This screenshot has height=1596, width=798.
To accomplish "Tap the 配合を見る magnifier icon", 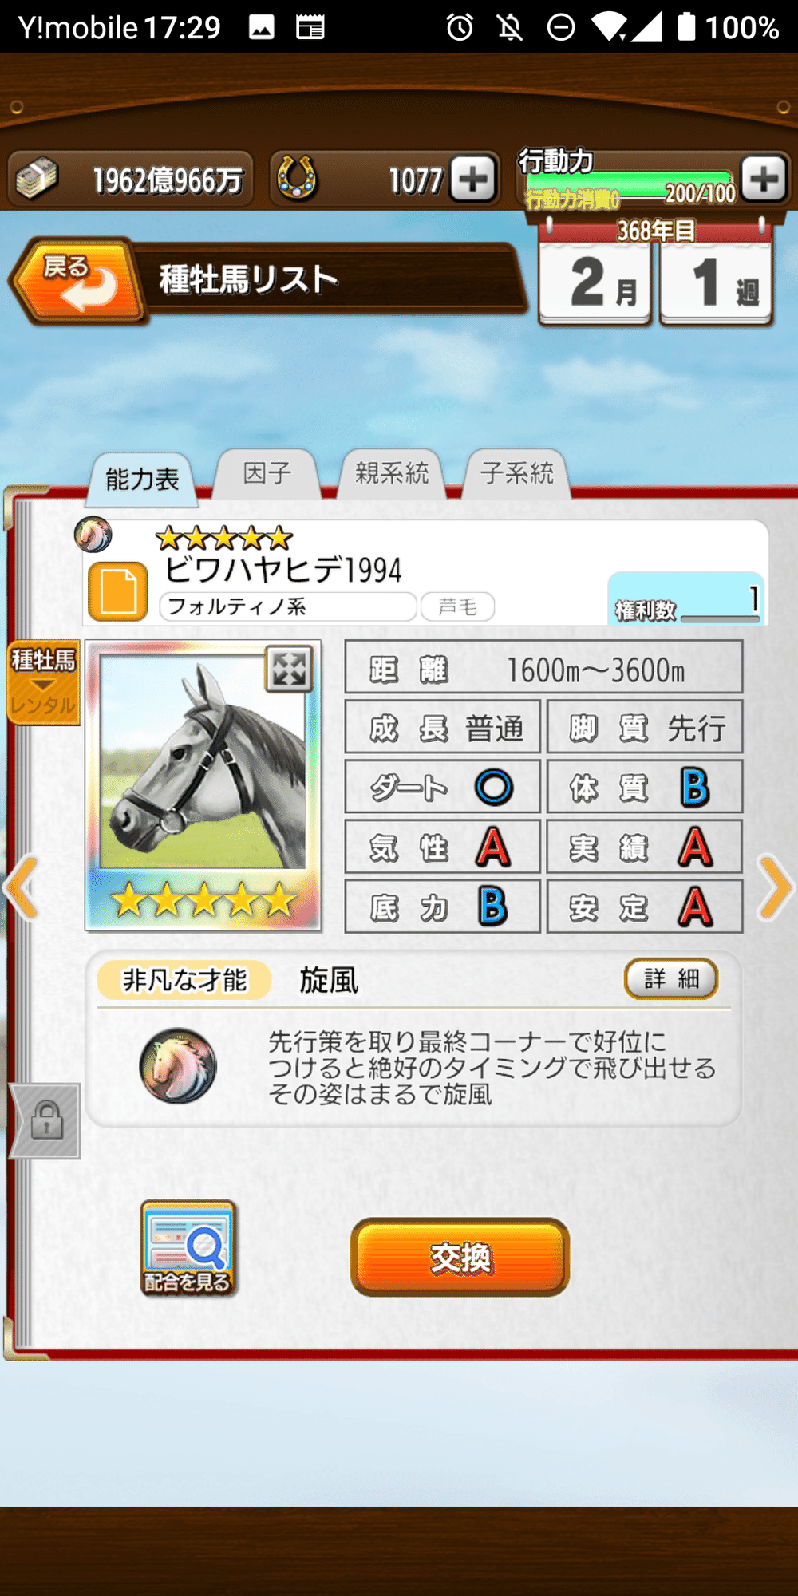I will (x=189, y=1249).
